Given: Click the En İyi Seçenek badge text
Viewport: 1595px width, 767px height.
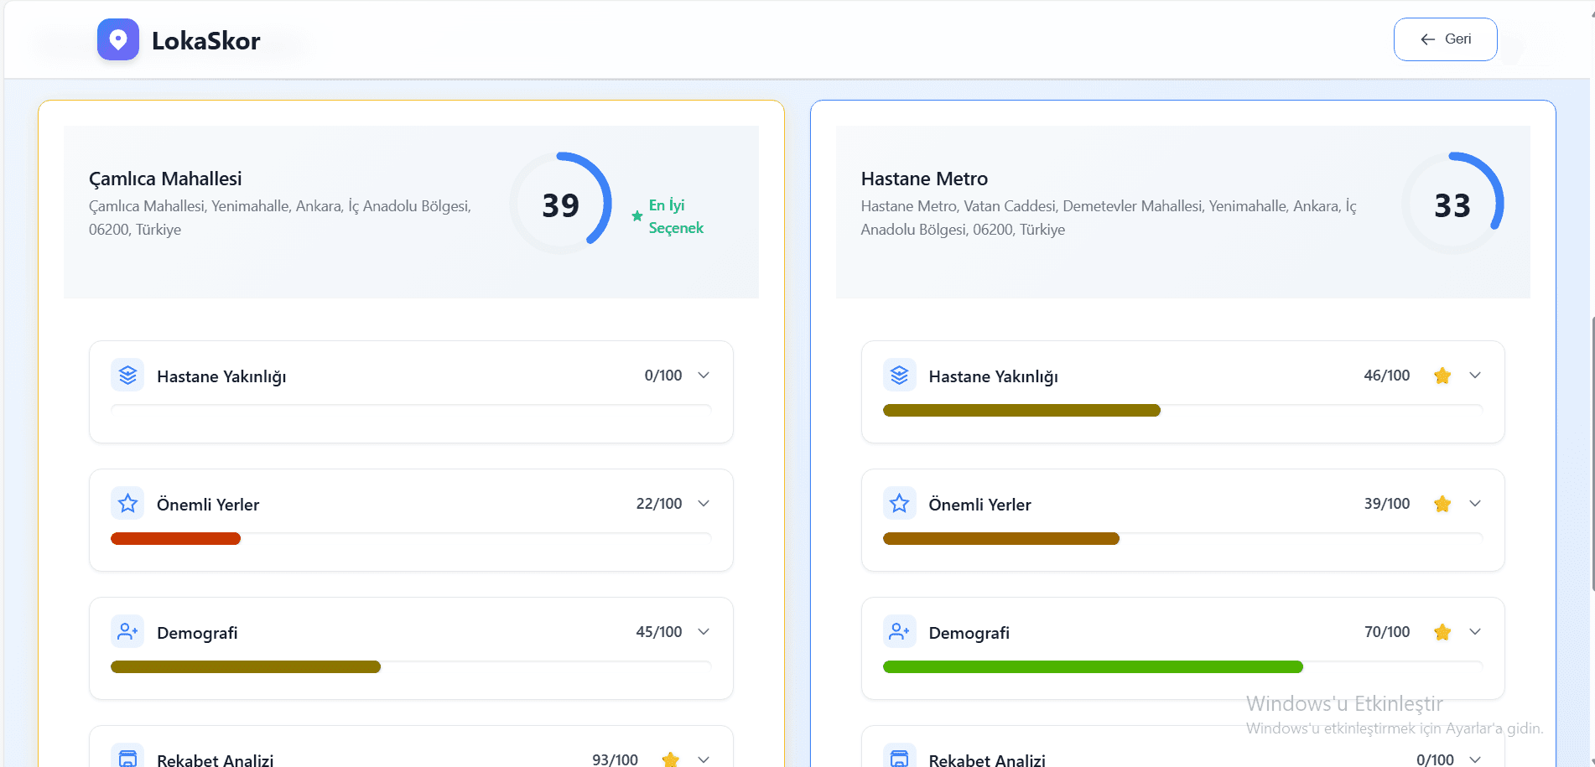Looking at the screenshot, I should (676, 216).
